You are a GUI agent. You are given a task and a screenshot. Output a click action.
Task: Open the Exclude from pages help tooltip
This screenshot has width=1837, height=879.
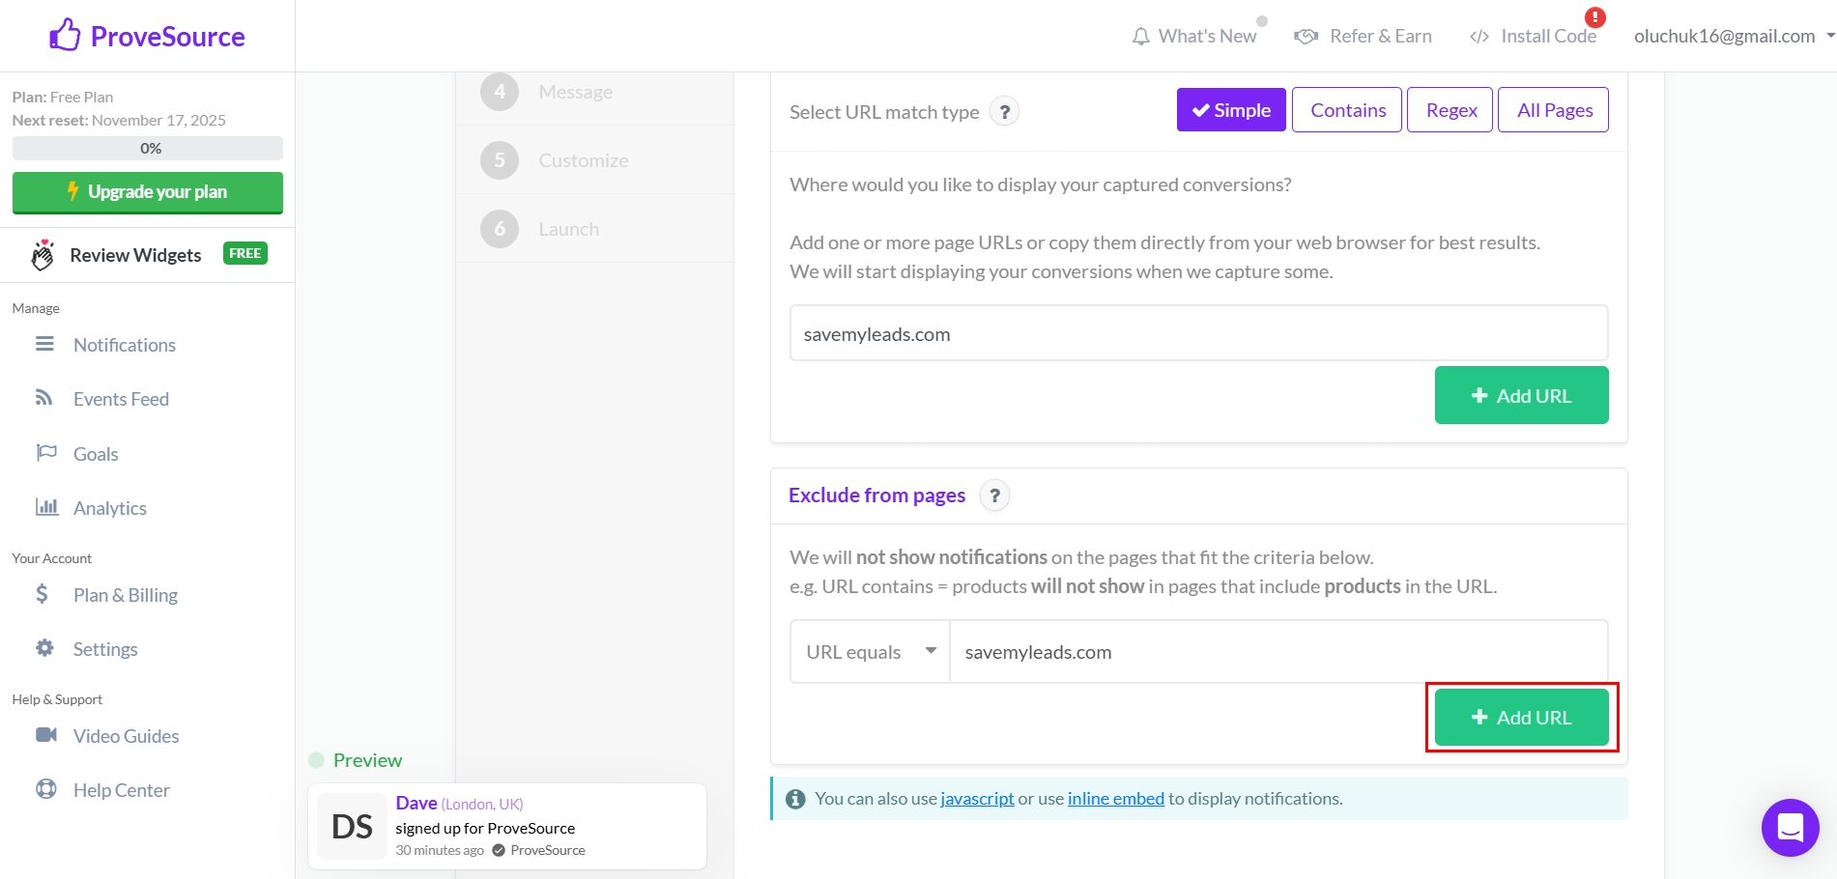[995, 496]
